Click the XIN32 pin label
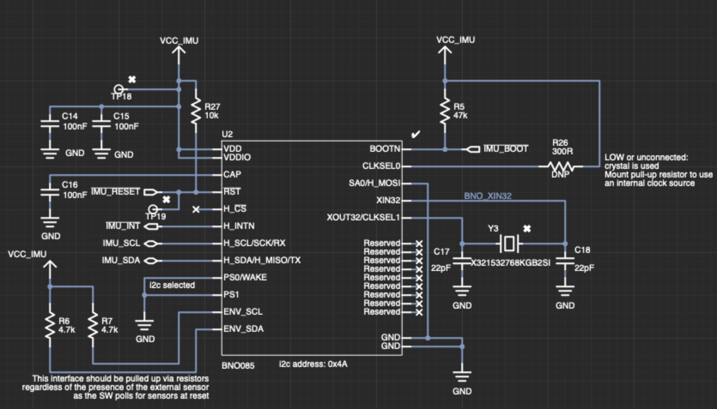717x409 pixels. 388,200
